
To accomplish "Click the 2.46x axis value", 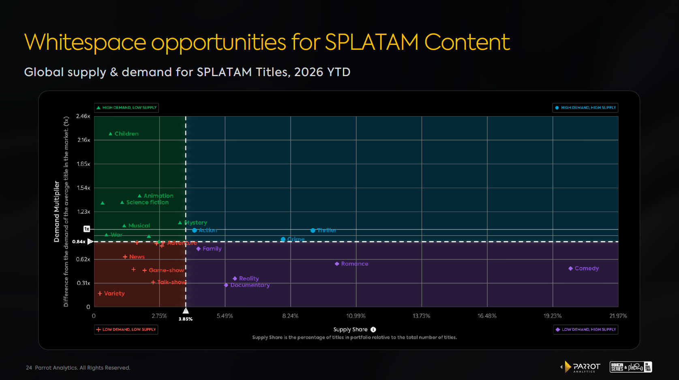I will tap(83, 116).
